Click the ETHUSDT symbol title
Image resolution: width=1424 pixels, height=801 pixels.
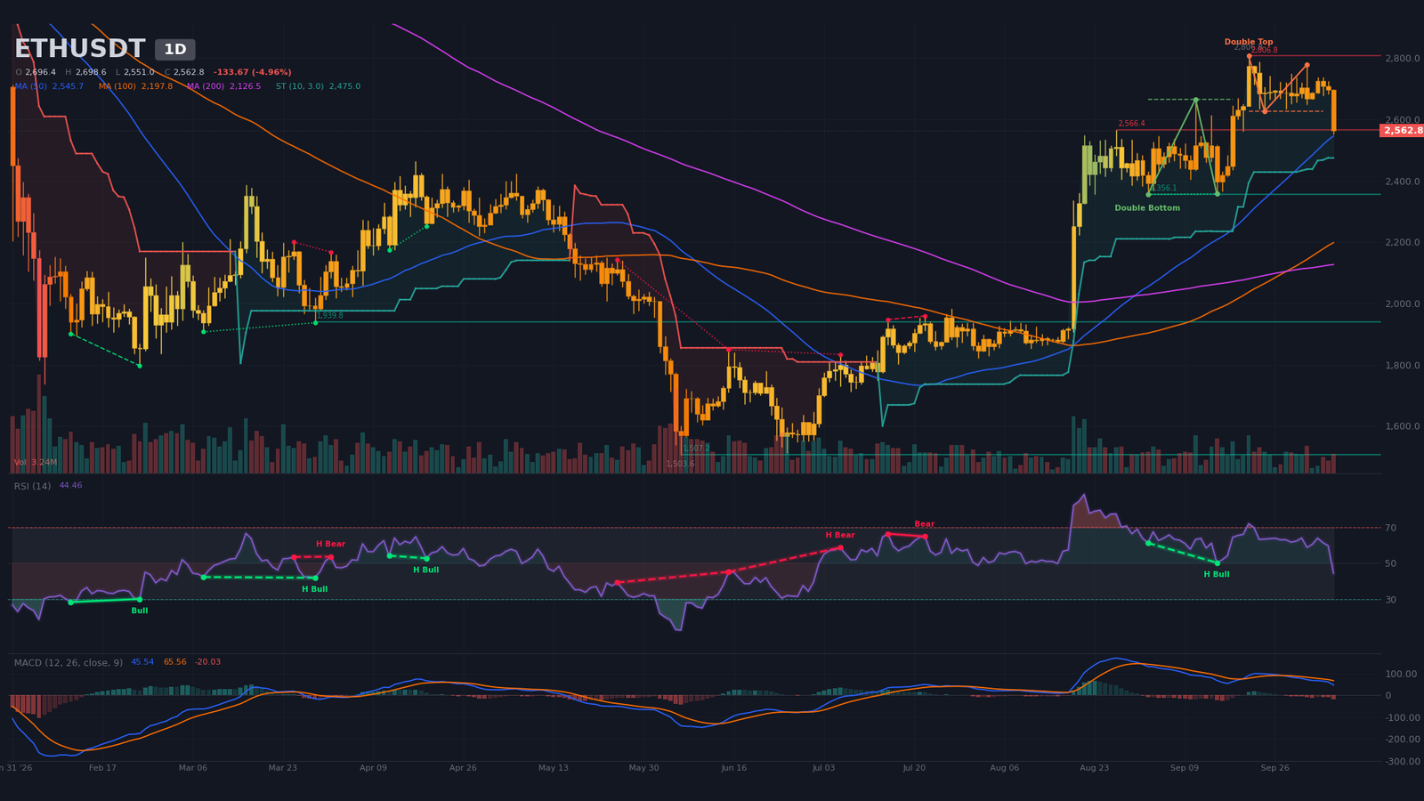(x=79, y=49)
